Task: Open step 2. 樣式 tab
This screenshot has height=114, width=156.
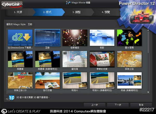Action: click(x=49, y=12)
